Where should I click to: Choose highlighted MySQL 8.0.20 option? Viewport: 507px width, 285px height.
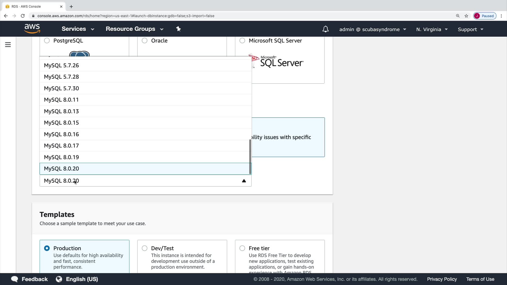146,169
